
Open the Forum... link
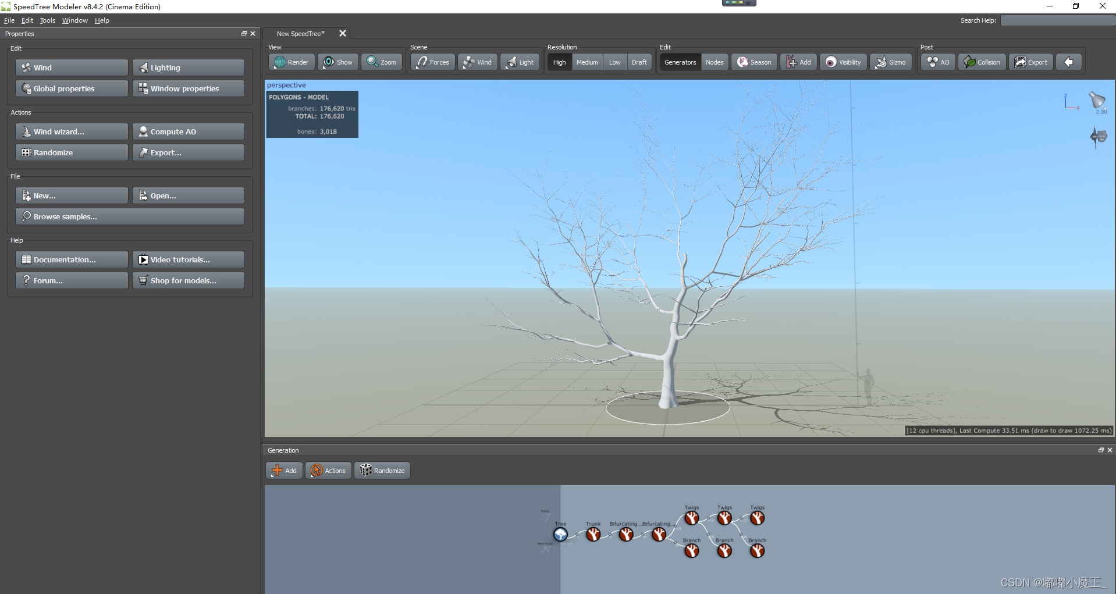click(x=72, y=280)
